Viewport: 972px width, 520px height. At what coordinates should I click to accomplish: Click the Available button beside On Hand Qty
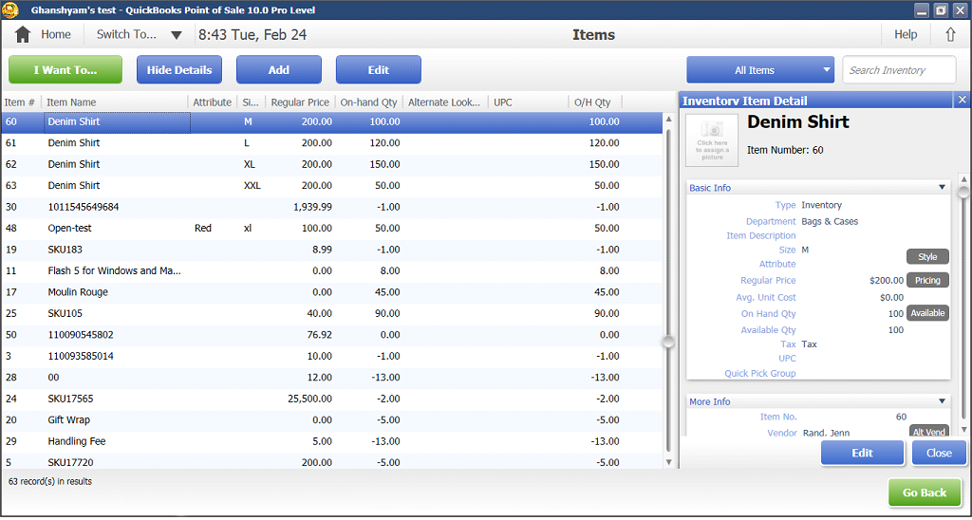[927, 313]
